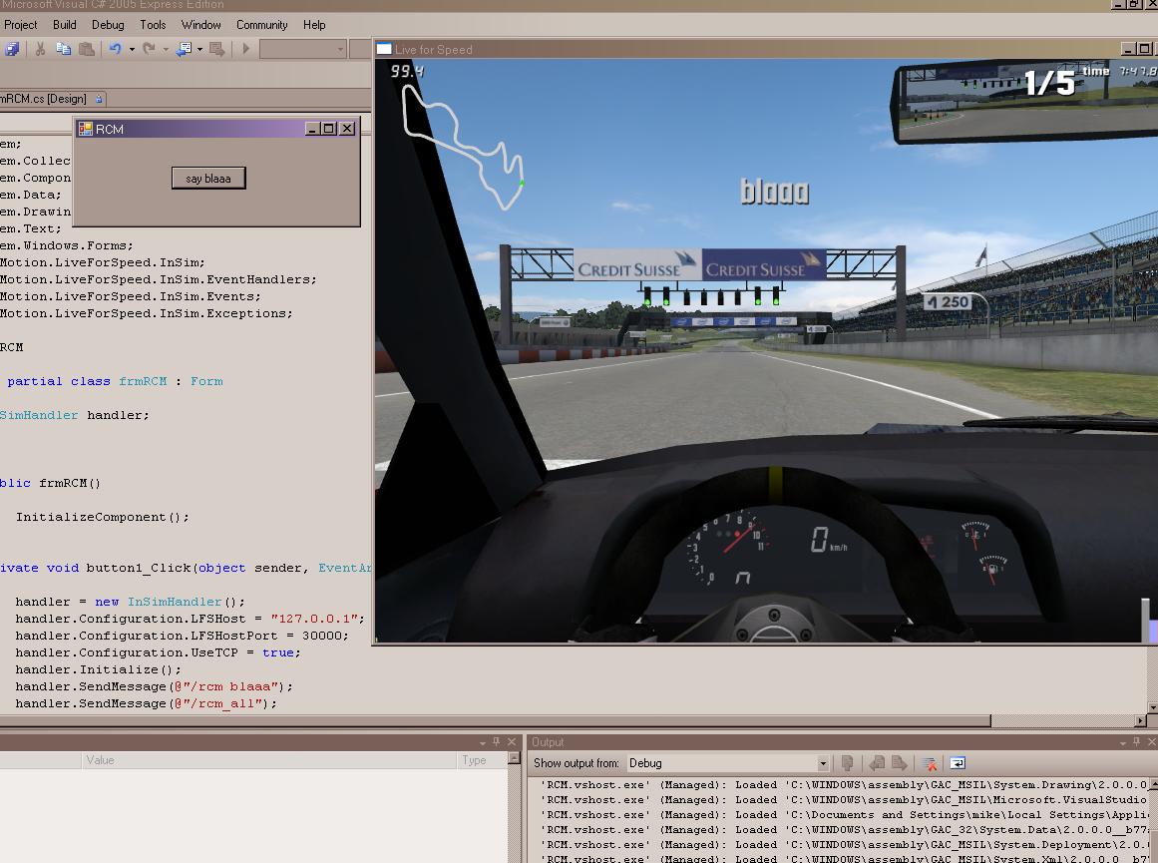This screenshot has width=1158, height=863.
Task: Open Output panel window position dropdown arrow
Action: point(1122,742)
